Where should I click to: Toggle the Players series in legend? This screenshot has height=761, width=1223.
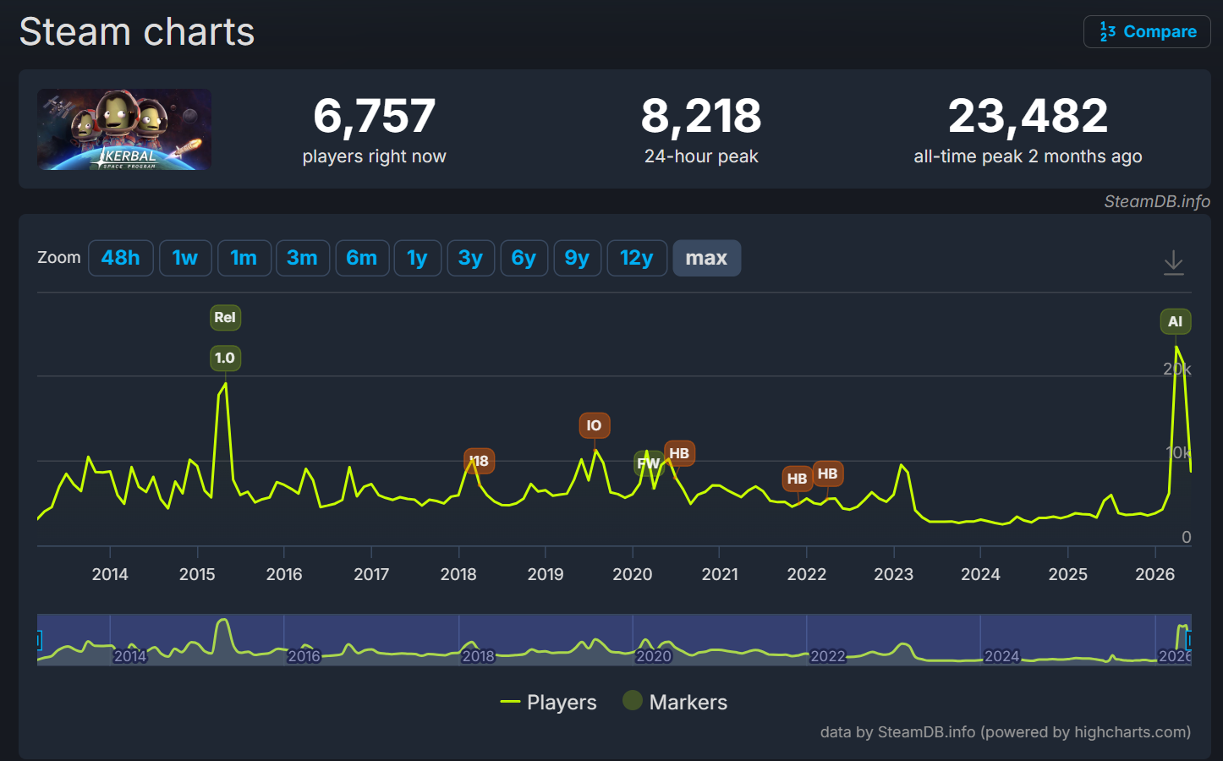(x=548, y=702)
